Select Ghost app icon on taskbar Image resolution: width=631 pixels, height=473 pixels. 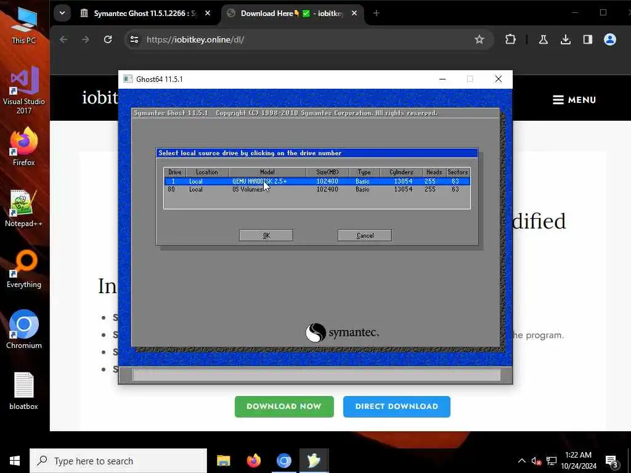tap(314, 461)
